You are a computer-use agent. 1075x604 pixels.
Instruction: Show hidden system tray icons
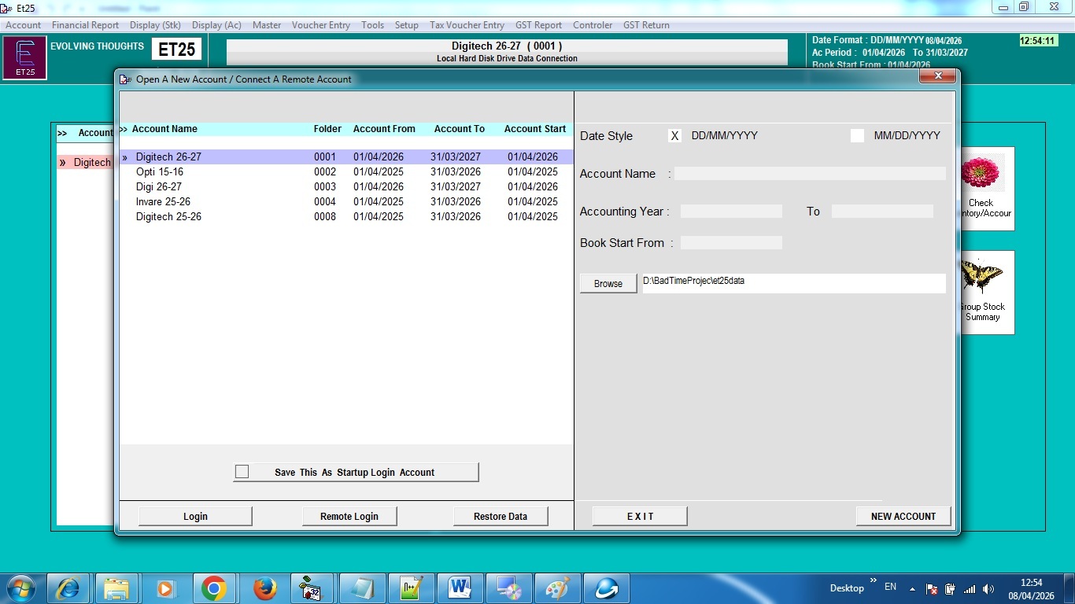(912, 588)
